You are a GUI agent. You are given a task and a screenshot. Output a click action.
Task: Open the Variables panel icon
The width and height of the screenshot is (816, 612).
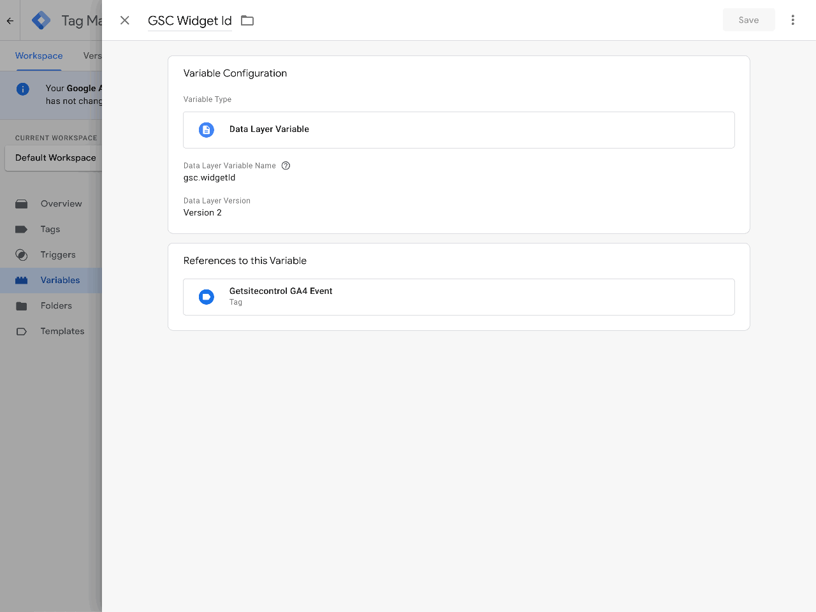(22, 280)
